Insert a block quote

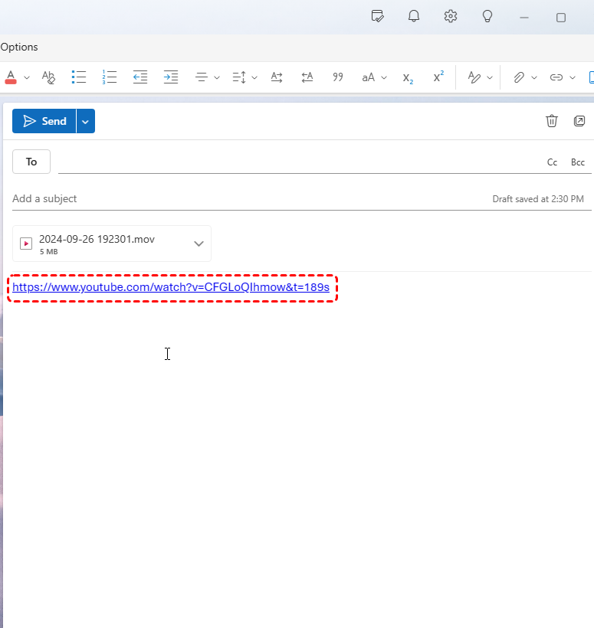(338, 77)
